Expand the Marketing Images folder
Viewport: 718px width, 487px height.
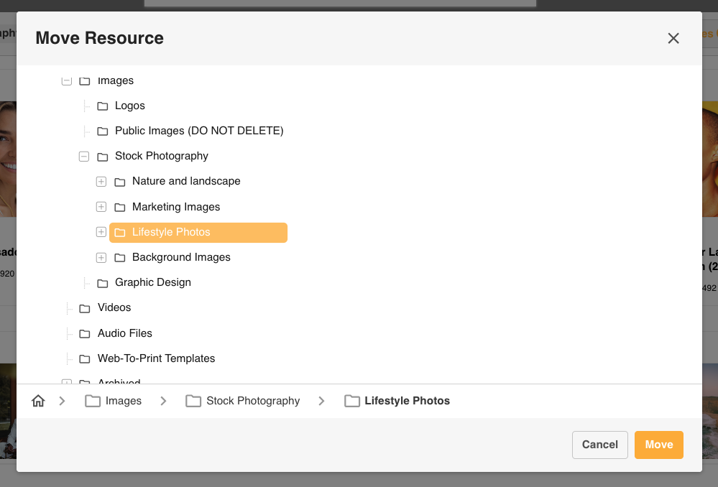pyautogui.click(x=101, y=207)
